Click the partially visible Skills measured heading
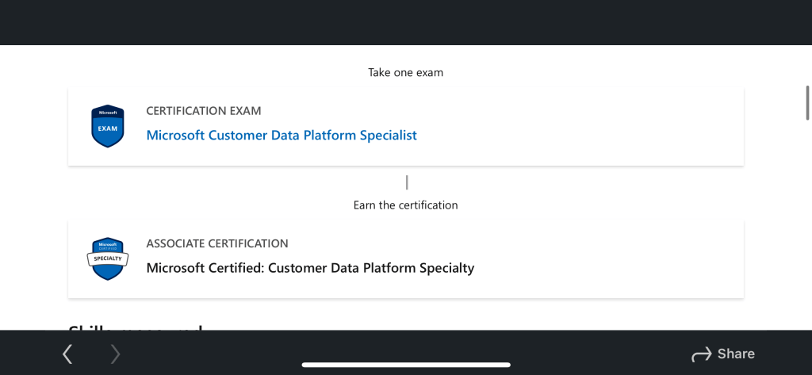This screenshot has width=812, height=375. 135,327
